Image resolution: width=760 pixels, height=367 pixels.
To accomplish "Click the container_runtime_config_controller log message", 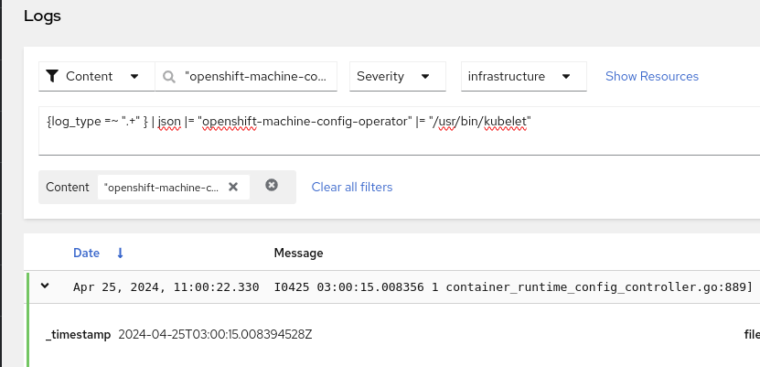I will (512, 287).
